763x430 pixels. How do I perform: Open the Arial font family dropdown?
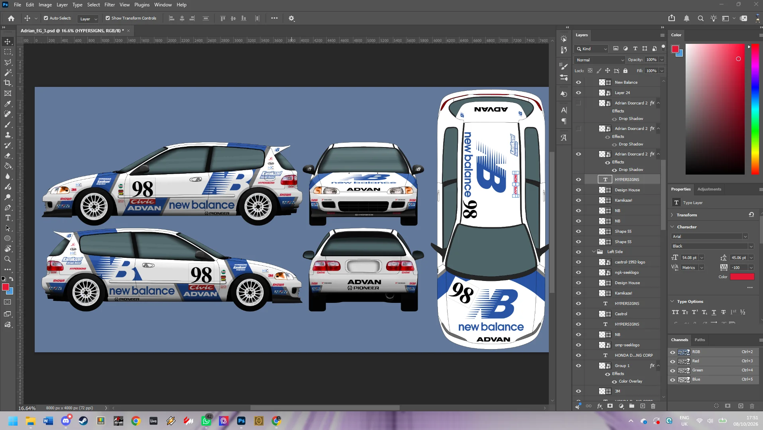710,236
